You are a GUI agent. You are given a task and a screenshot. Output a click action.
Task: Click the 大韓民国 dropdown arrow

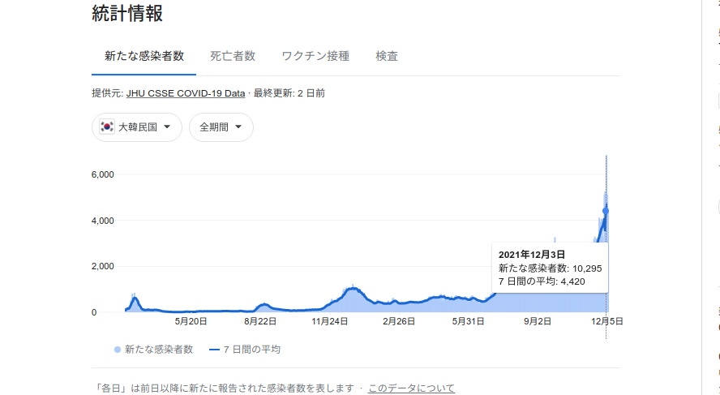click(x=167, y=127)
